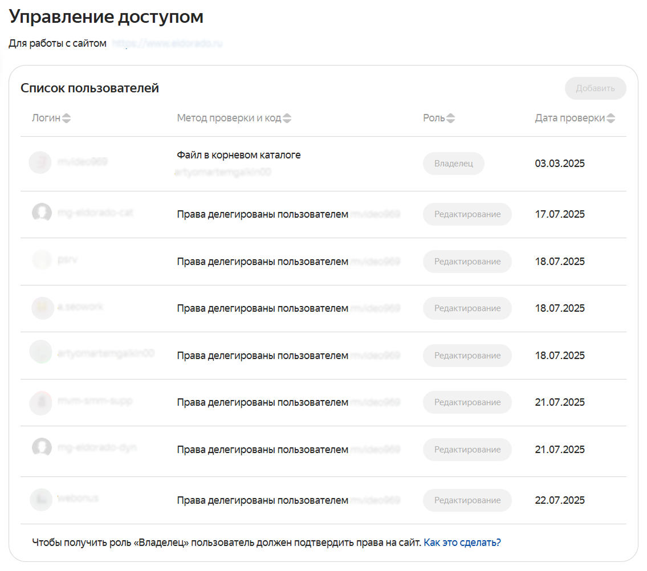Click the avatar next to a.seowork

[42, 308]
